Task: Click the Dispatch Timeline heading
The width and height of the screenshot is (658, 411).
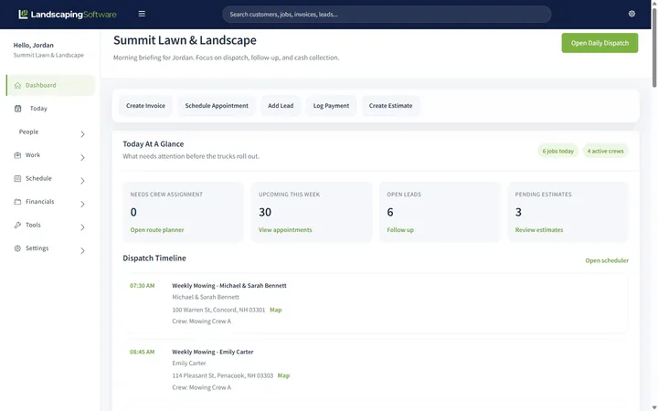Action: pos(154,258)
